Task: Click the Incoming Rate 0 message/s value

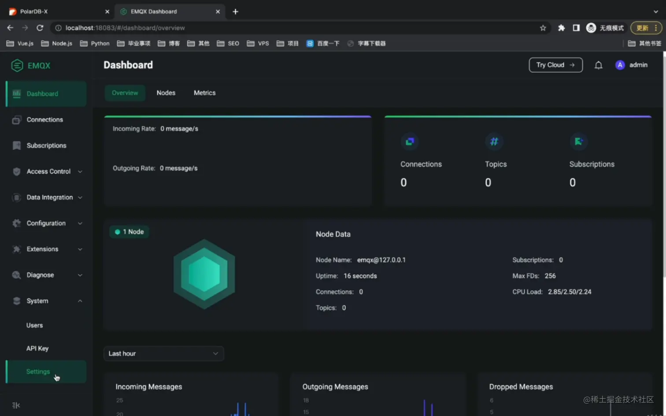Action: click(x=179, y=129)
